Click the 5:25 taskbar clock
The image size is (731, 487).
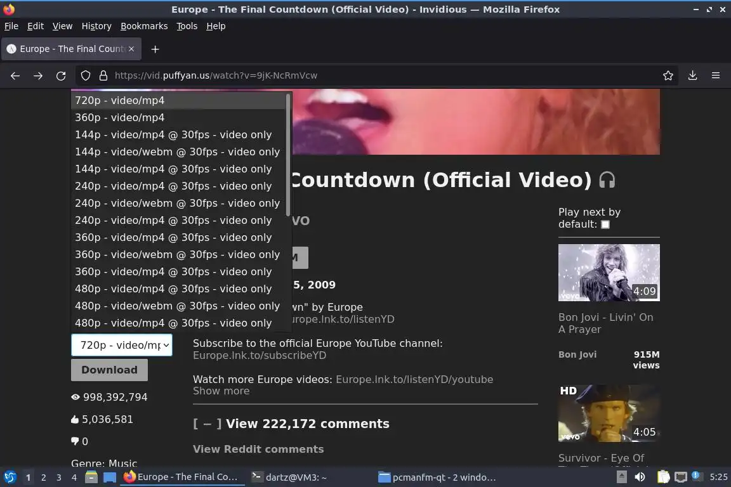[x=718, y=477]
